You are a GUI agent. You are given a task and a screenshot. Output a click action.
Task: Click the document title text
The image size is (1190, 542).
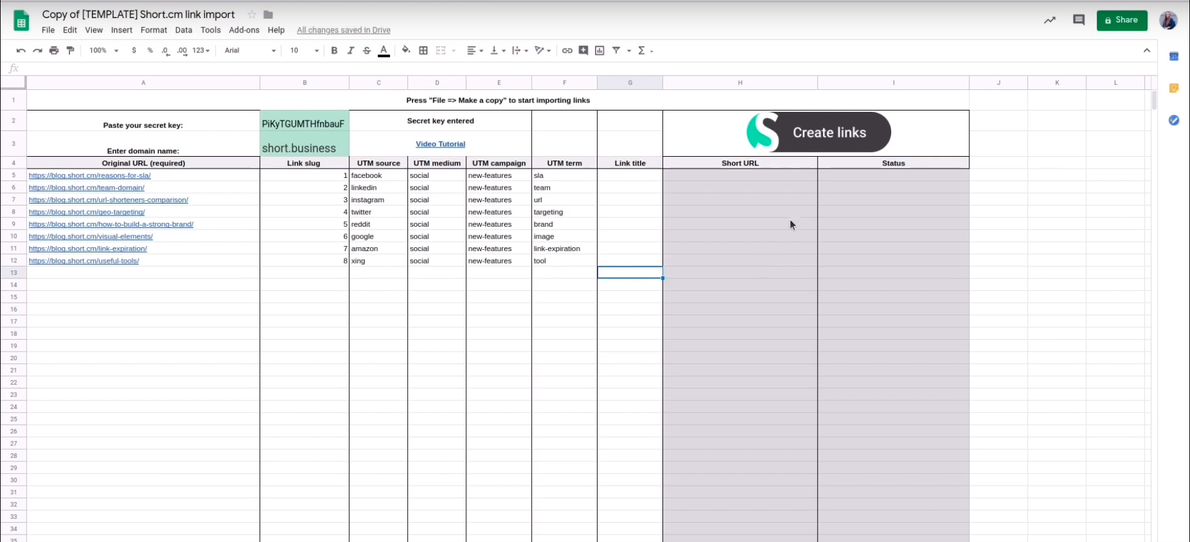point(139,14)
